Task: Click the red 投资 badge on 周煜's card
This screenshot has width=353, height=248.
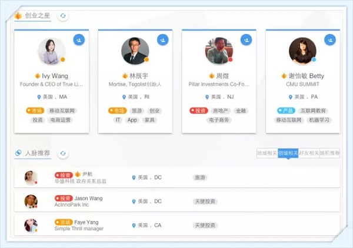Action: point(199,110)
